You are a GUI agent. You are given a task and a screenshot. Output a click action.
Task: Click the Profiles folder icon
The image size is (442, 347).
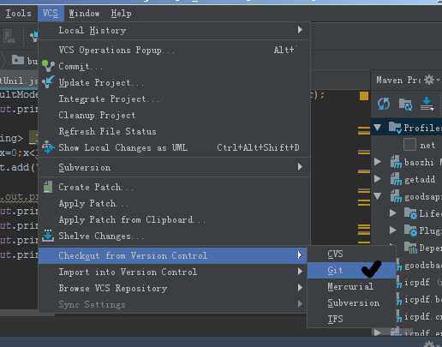395,128
